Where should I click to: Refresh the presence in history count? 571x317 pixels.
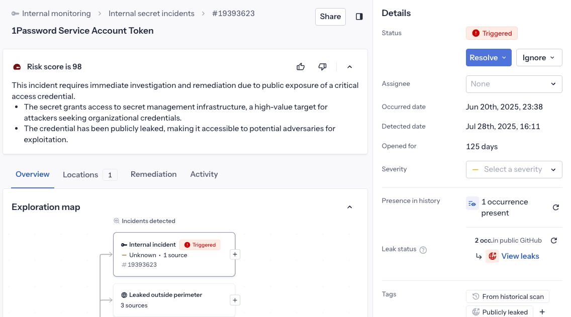coord(555,207)
